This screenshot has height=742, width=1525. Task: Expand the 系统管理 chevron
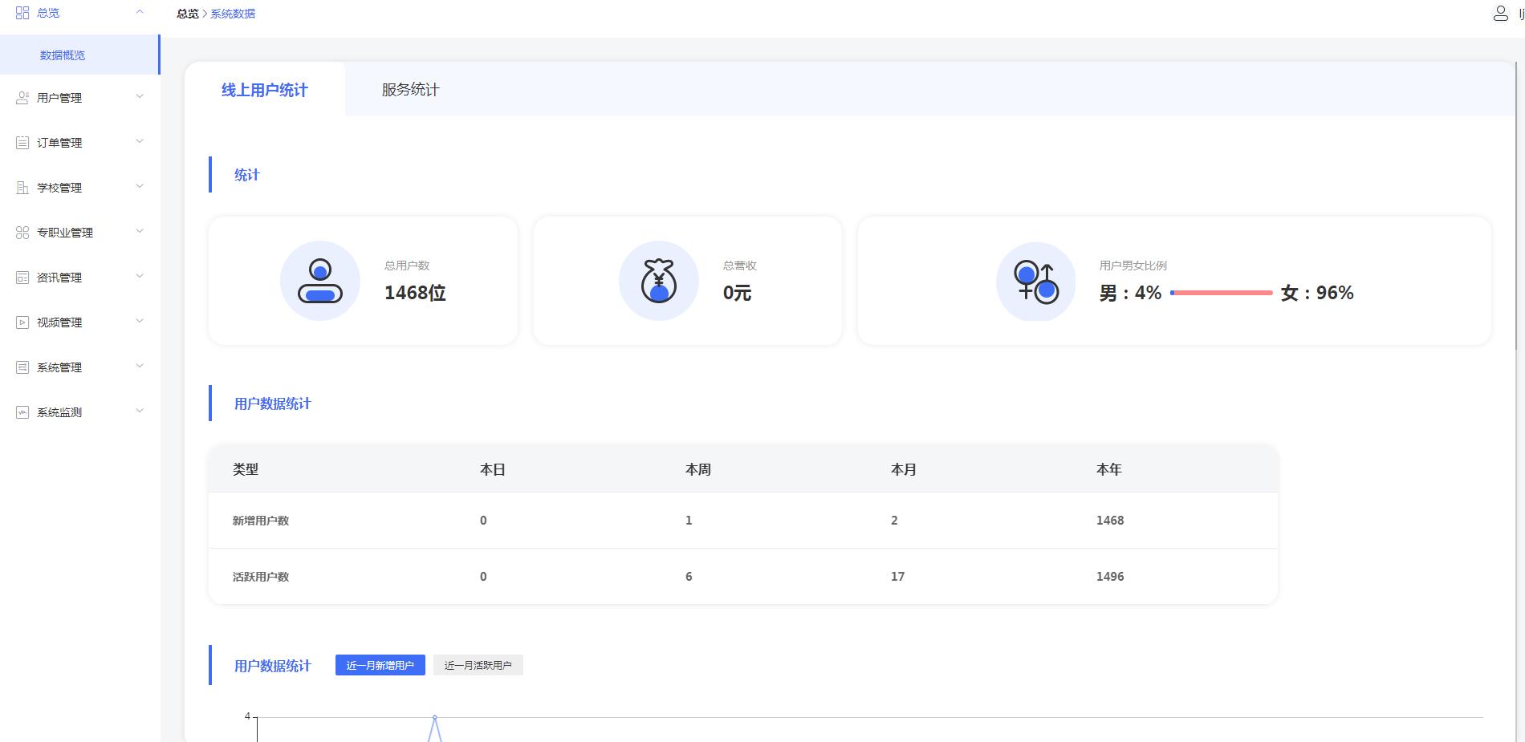click(x=140, y=367)
